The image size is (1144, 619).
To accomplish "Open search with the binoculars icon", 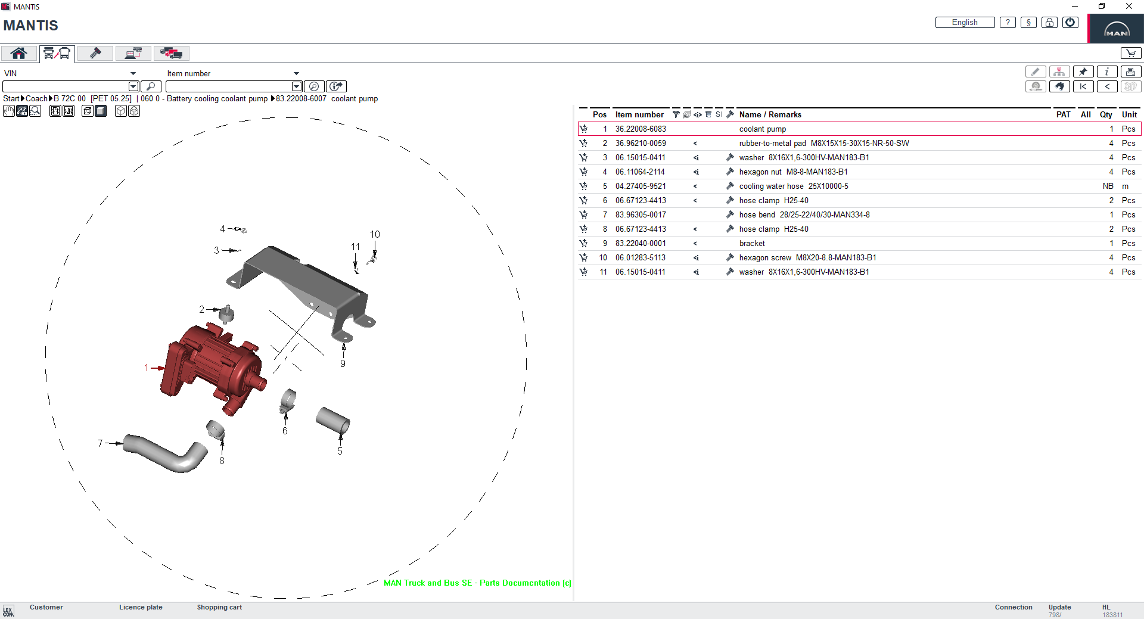I will [1059, 86].
